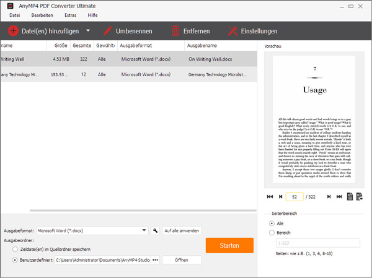Open the Datei menu
Image resolution: width=372 pixels, height=278 pixels.
(x=14, y=15)
